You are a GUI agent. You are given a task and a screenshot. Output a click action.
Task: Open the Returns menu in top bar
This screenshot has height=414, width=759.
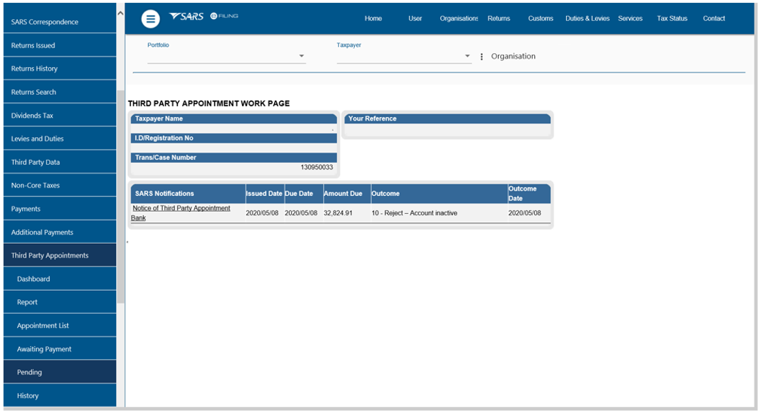click(x=498, y=19)
